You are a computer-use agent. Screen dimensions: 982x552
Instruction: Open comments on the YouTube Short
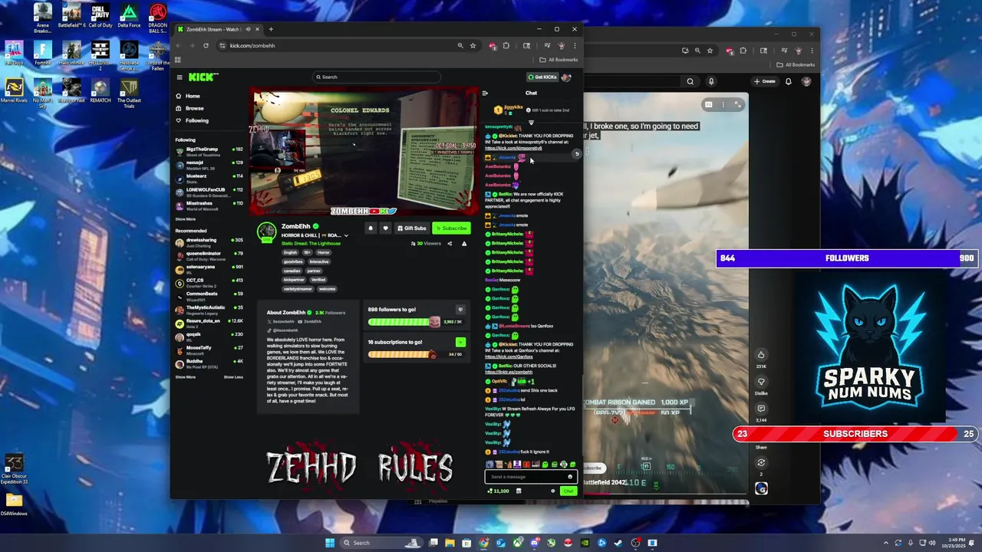pyautogui.click(x=761, y=409)
